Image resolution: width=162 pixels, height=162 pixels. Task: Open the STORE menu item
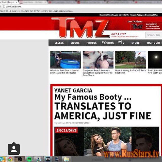(x=135, y=43)
